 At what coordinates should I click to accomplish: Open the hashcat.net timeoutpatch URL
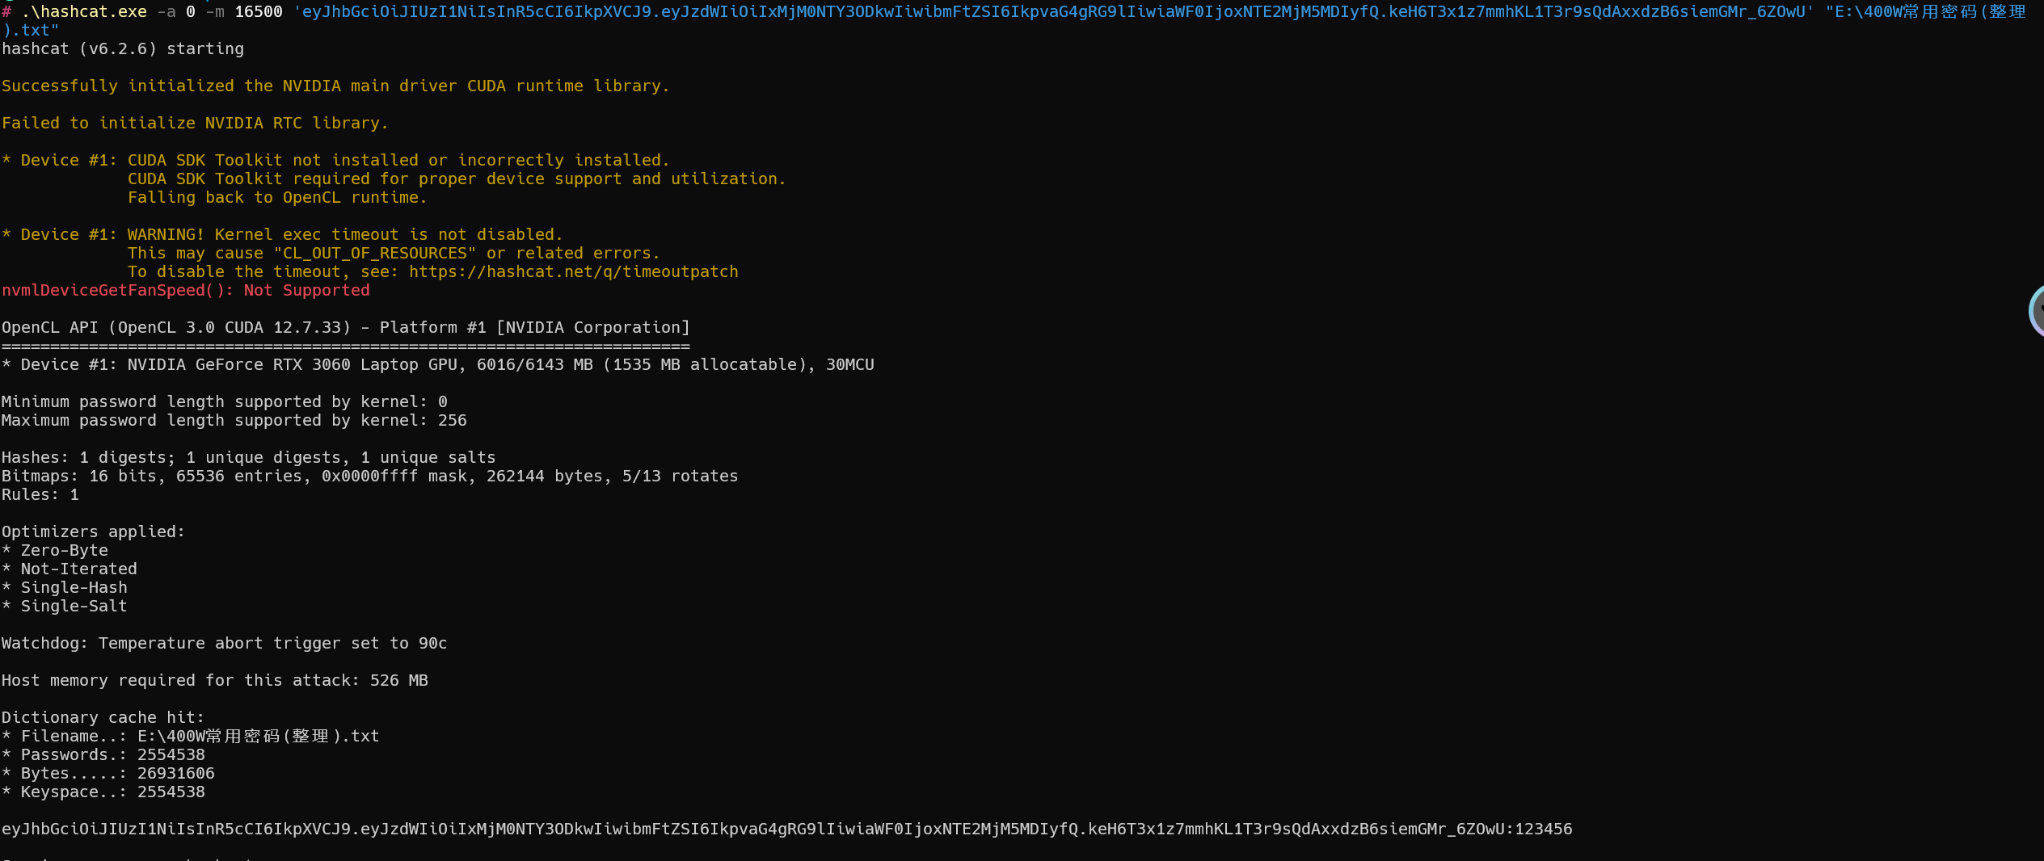(x=573, y=271)
